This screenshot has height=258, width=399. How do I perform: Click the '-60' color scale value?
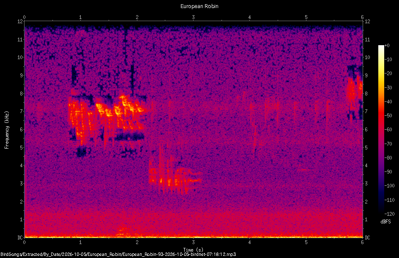pyautogui.click(x=388, y=130)
